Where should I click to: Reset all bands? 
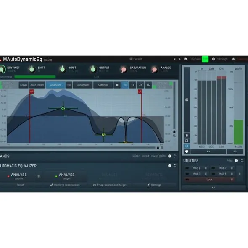tap(136, 156)
